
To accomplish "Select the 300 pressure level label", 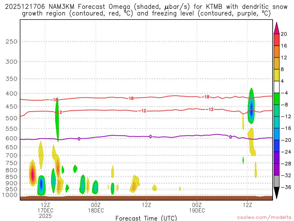I will coord(11,62).
